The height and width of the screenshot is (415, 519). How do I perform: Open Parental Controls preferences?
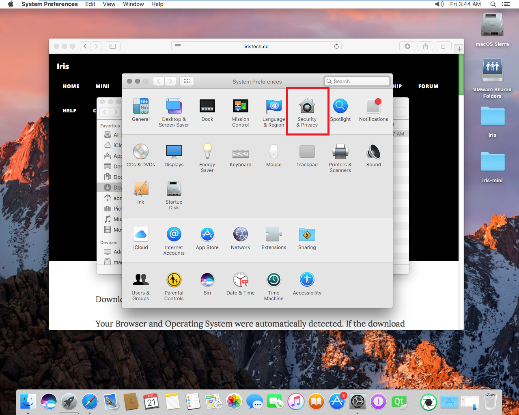[x=174, y=286]
